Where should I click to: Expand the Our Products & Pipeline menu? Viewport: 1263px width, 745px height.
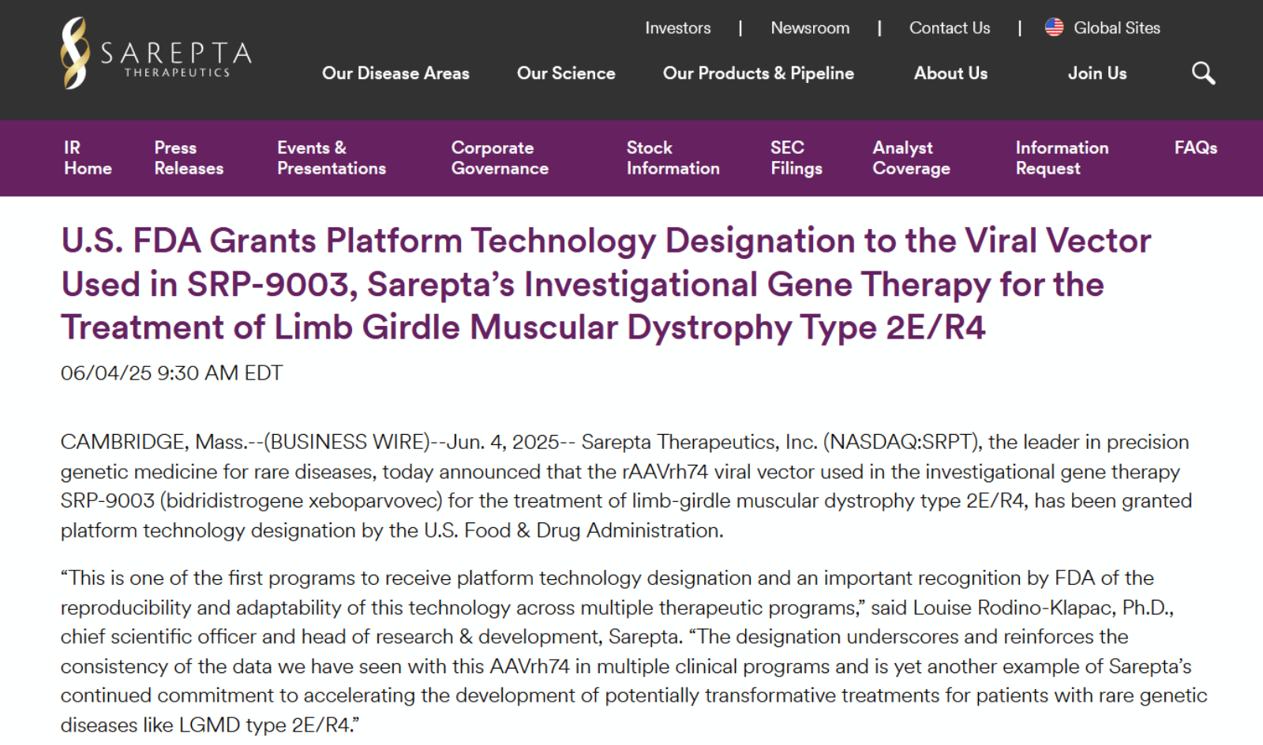(758, 73)
